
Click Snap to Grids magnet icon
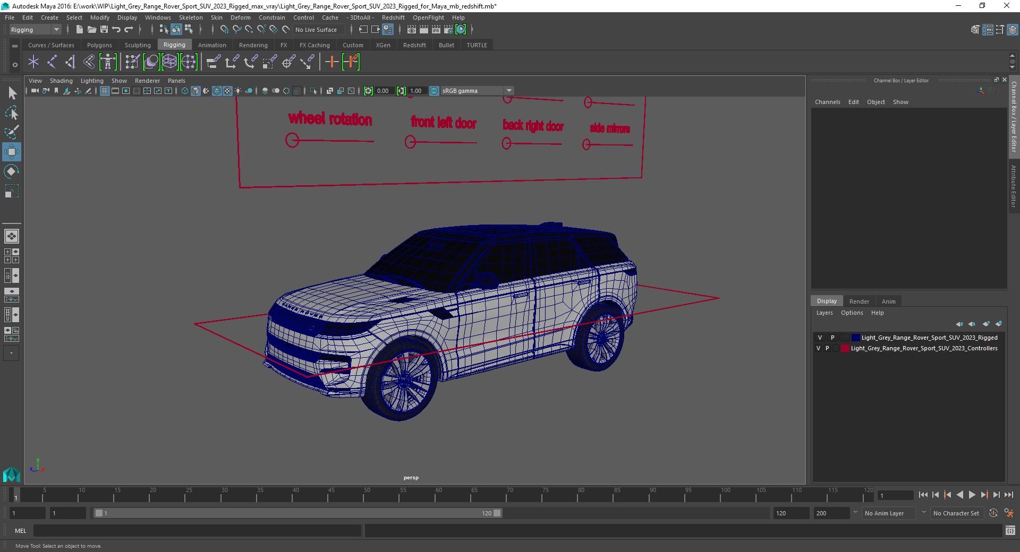(224, 30)
